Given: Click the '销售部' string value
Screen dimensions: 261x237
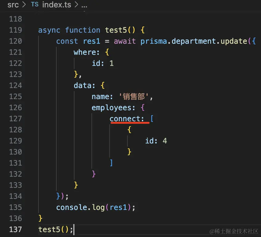Looking at the screenshot, I should [134, 97].
